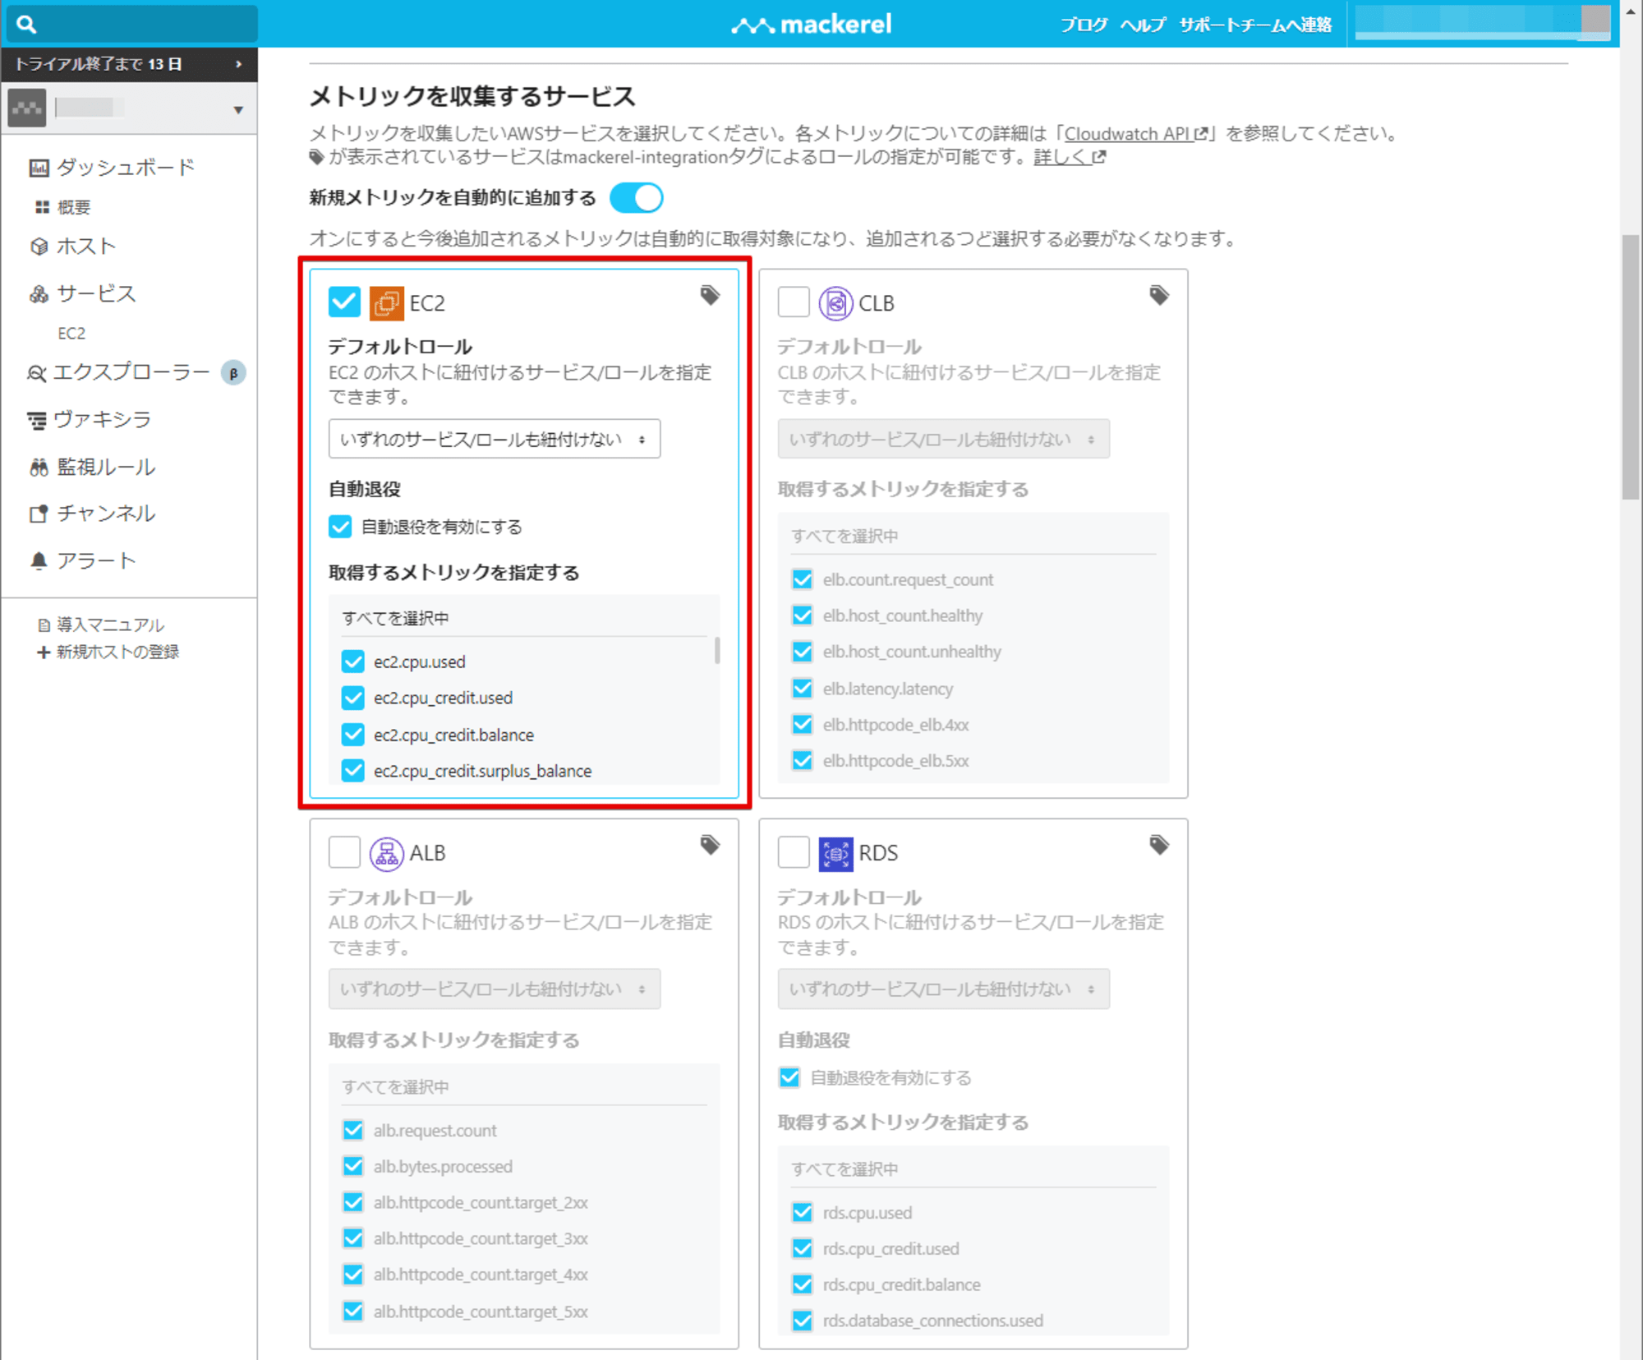This screenshot has width=1643, height=1360.
Task: Open チャンネル in sidebar
Action: (x=106, y=514)
